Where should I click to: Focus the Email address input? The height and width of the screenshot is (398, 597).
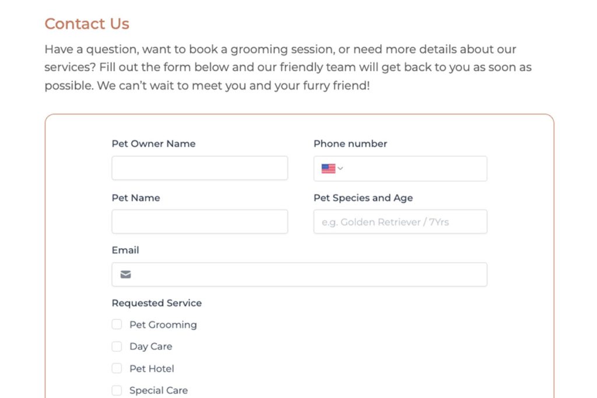pos(309,274)
